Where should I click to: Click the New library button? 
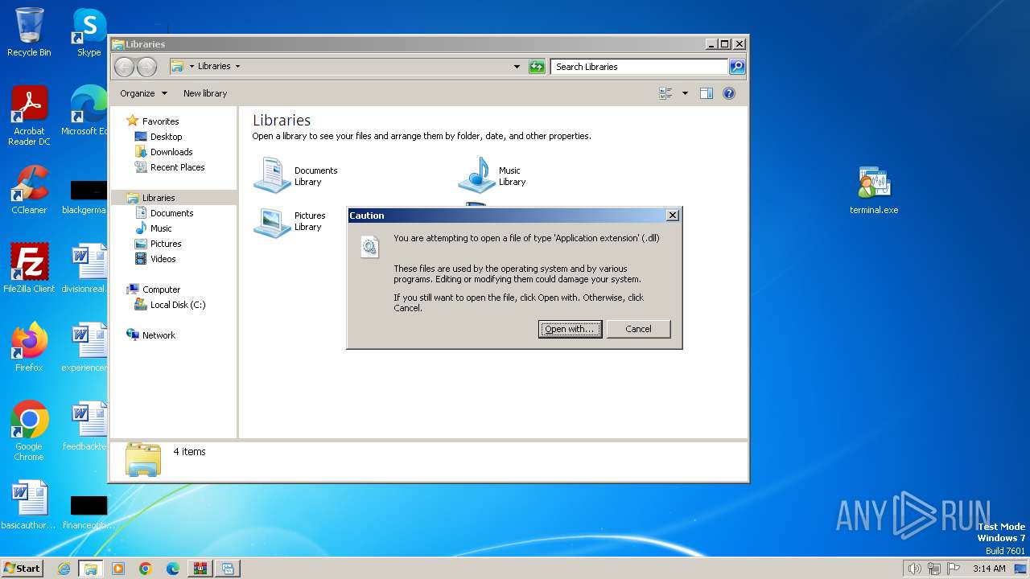(x=205, y=93)
